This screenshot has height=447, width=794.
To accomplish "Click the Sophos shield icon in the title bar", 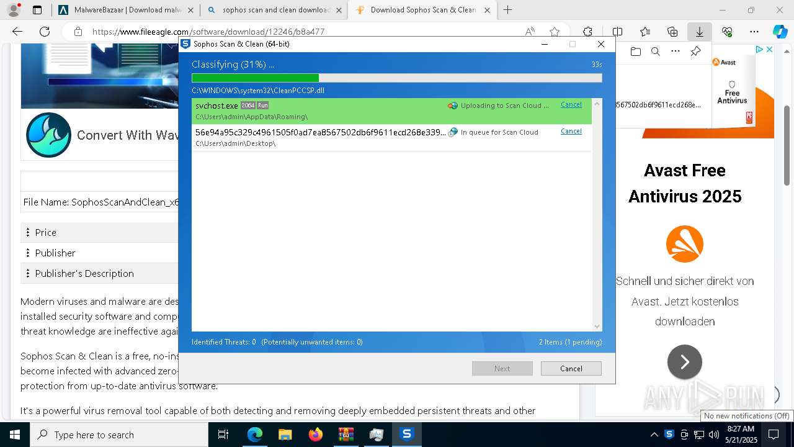I will pyautogui.click(x=185, y=44).
